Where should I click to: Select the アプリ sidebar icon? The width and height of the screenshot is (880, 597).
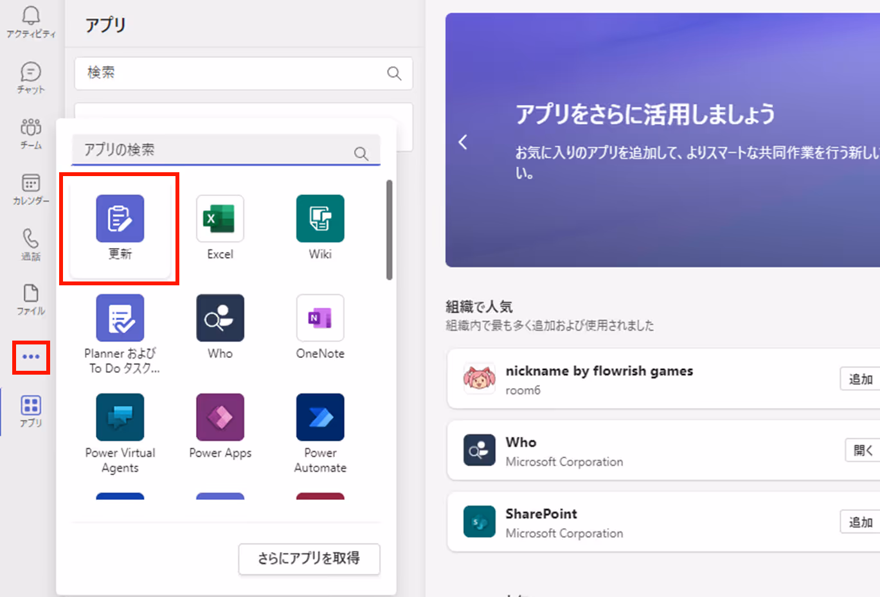point(31,405)
